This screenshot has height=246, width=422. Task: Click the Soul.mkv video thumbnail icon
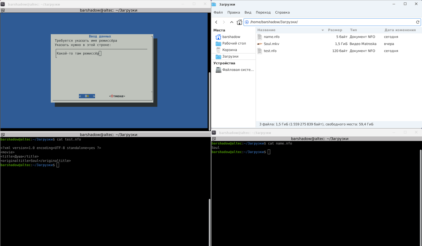click(x=260, y=44)
